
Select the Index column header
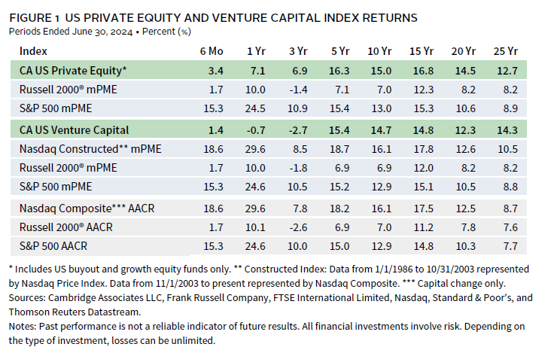(34, 51)
